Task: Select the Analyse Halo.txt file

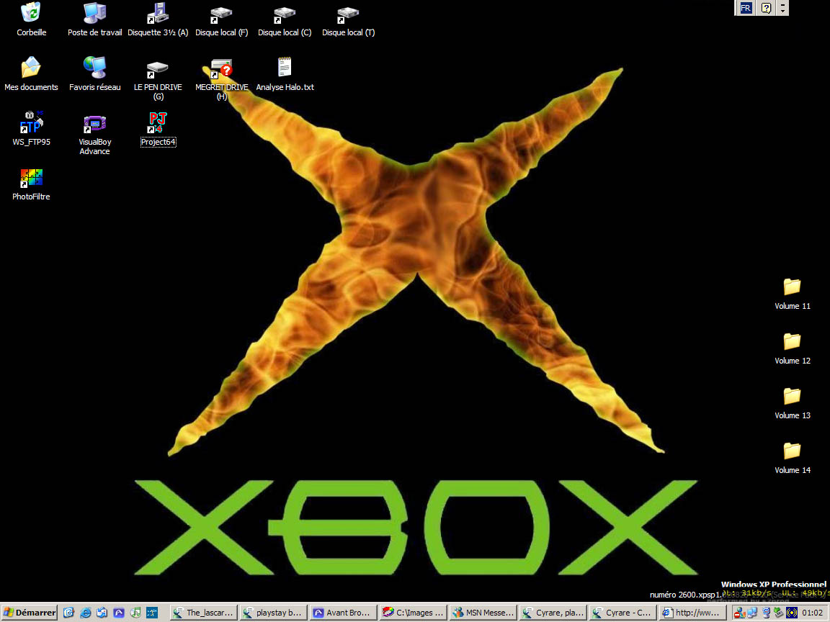Action: pyautogui.click(x=285, y=74)
